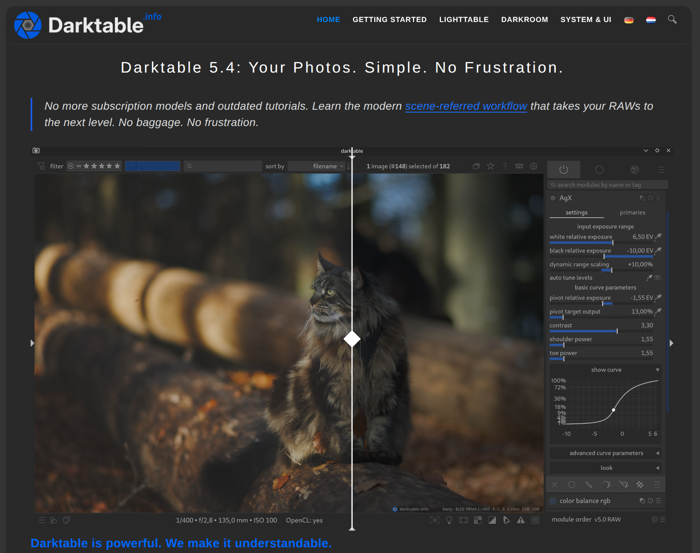Toggle color balance rgb module on/off

pyautogui.click(x=553, y=501)
